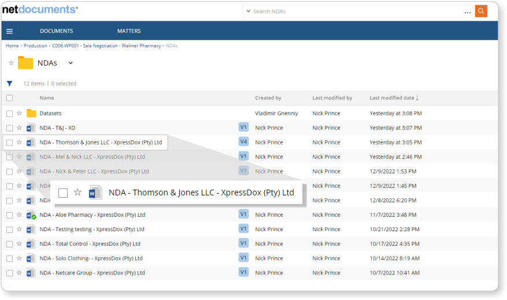Open NDA - Netcare Group - XpressDox document

(x=92, y=273)
